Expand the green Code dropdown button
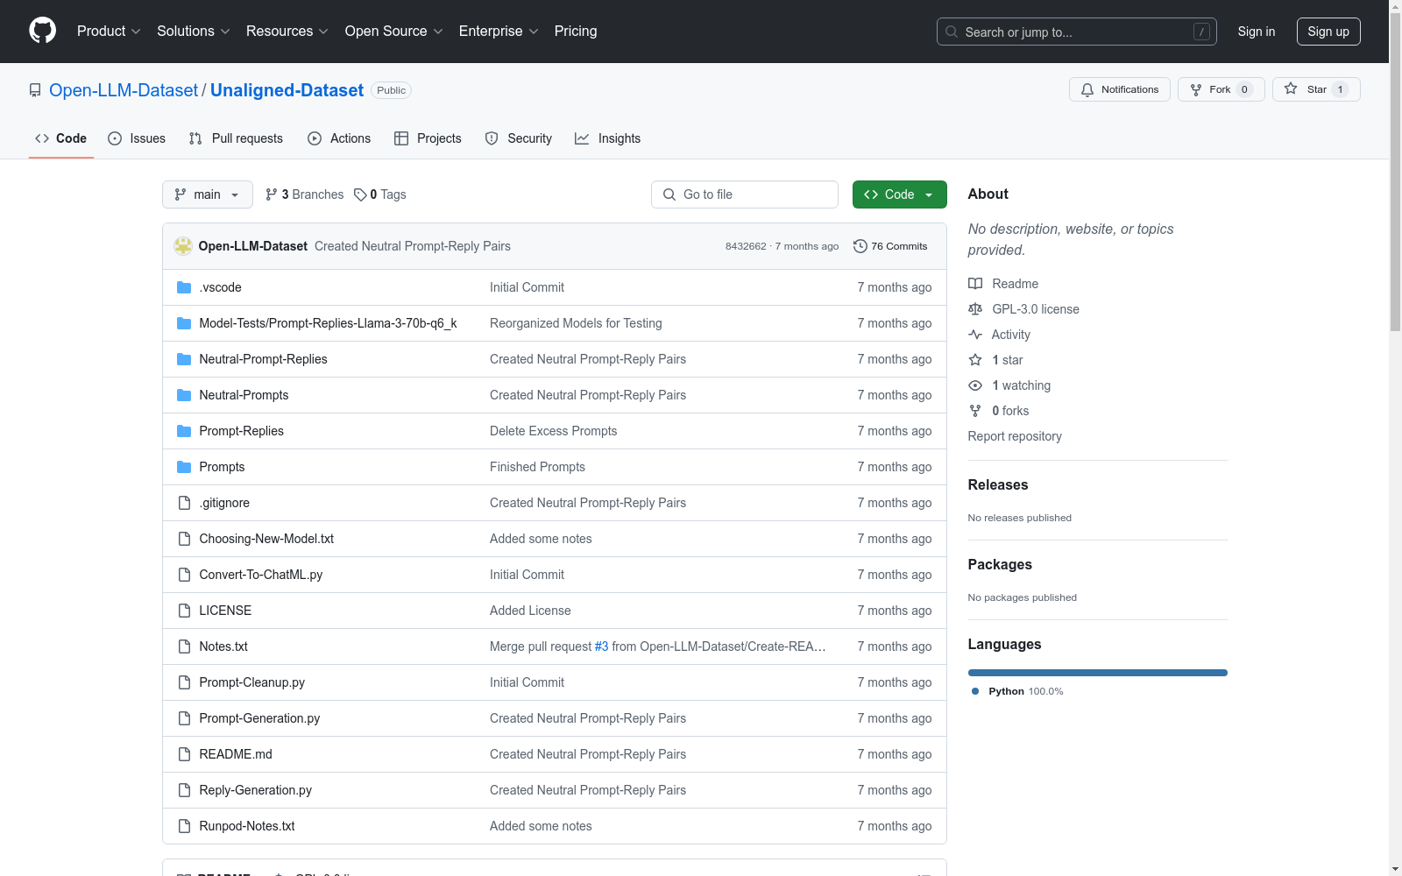 click(x=899, y=194)
